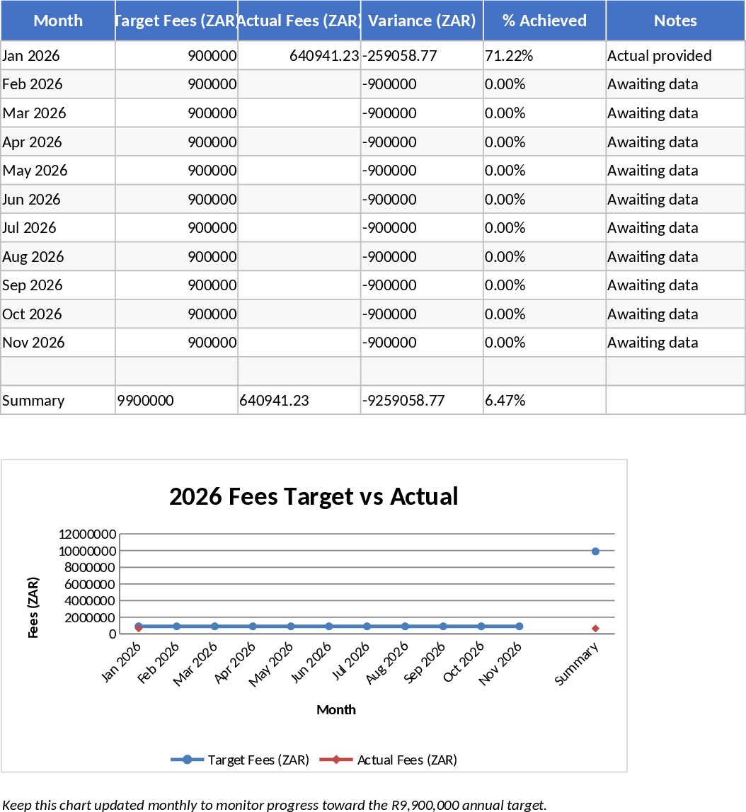Select the Notes column header
The width and height of the screenshot is (746, 812).
[x=675, y=21]
